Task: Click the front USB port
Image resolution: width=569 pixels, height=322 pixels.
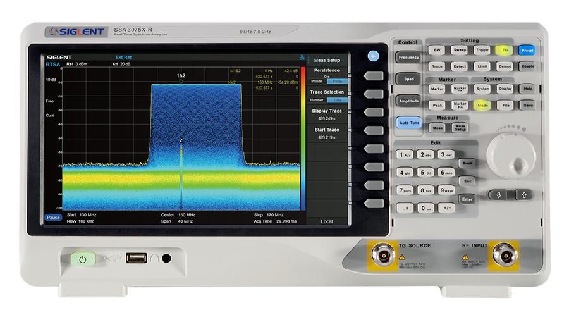Action: point(137,258)
